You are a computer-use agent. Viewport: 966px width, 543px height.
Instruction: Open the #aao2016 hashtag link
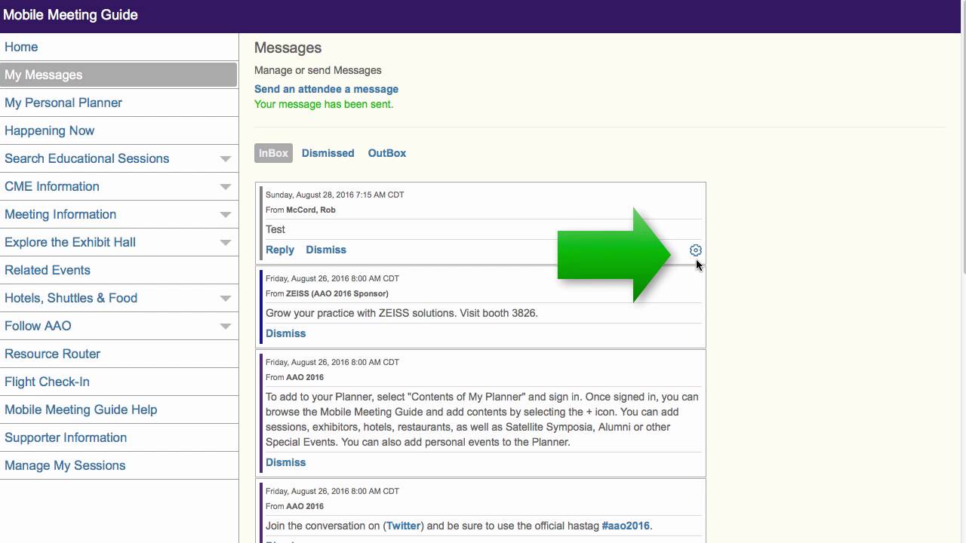pyautogui.click(x=626, y=526)
